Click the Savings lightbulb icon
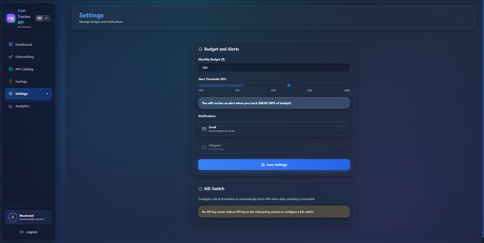Screen dimensions: 484x243 (10, 81)
